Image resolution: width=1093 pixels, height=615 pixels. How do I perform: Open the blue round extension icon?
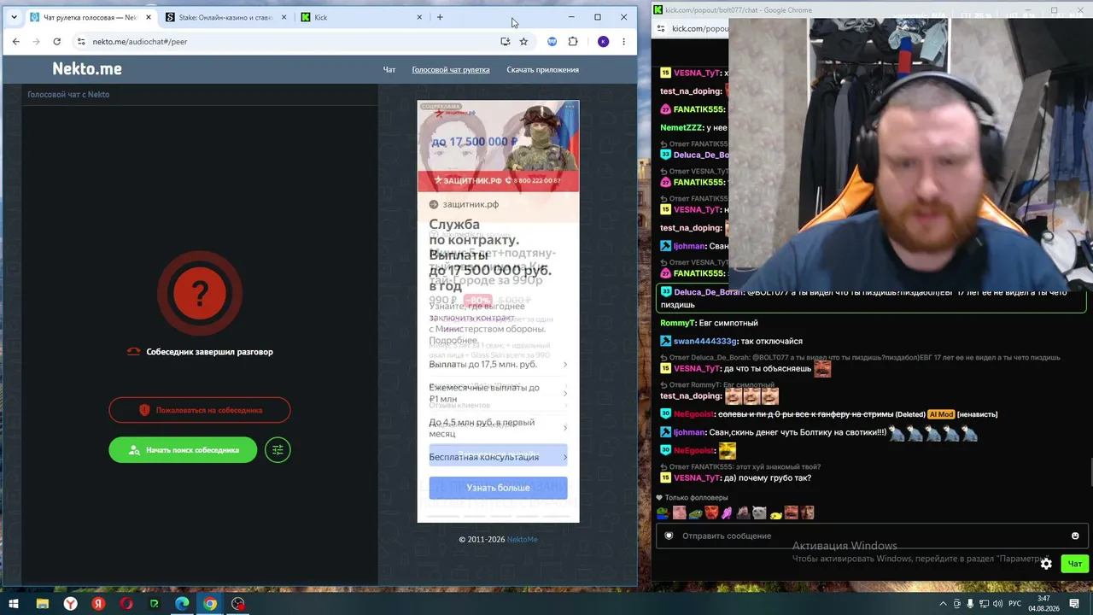click(552, 41)
